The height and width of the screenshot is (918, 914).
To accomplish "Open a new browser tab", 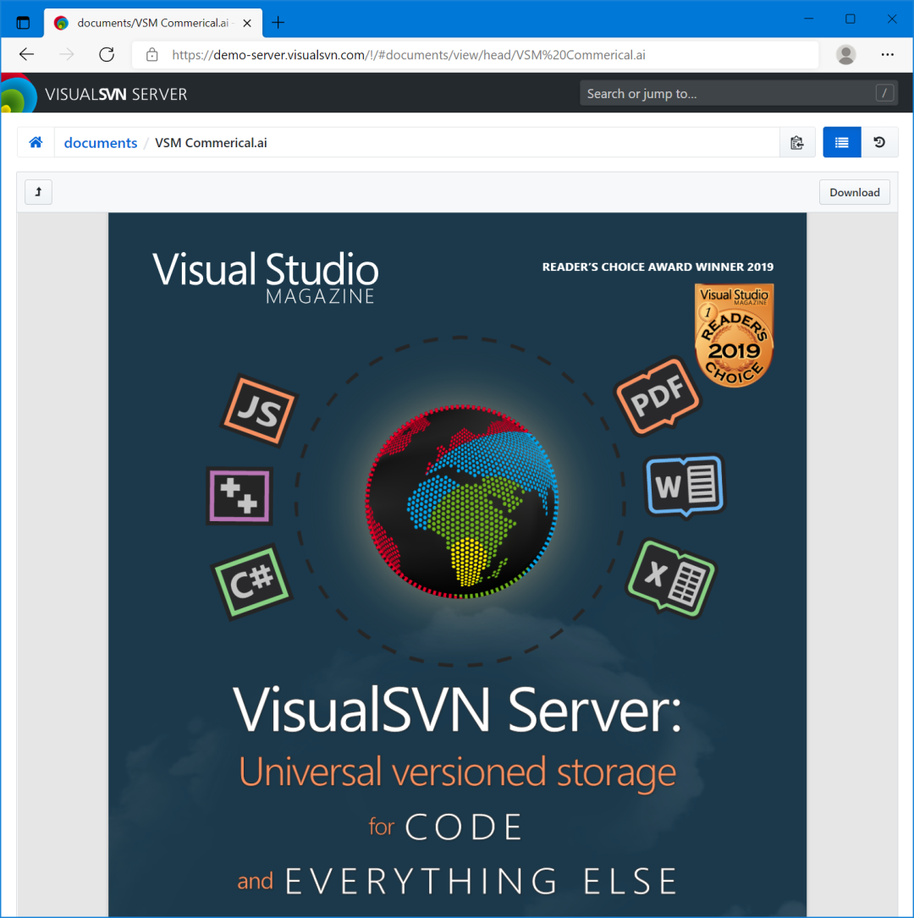I will pos(278,23).
